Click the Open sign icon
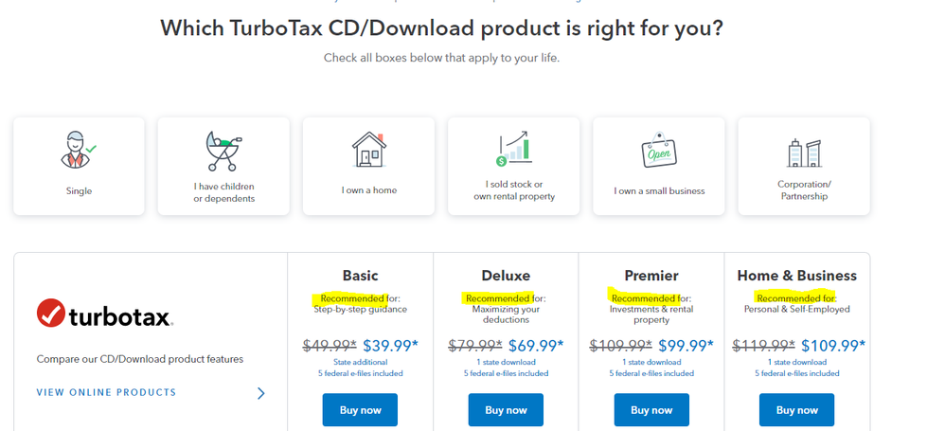Viewport: 945px width, 431px height. tap(659, 150)
